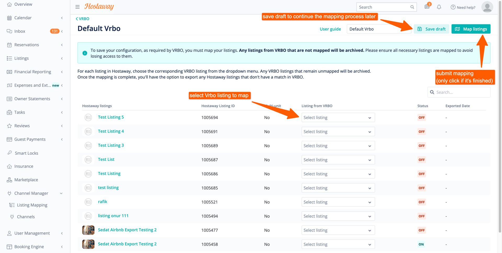
Task: Go to Overview in the sidebar
Action: 23,4
